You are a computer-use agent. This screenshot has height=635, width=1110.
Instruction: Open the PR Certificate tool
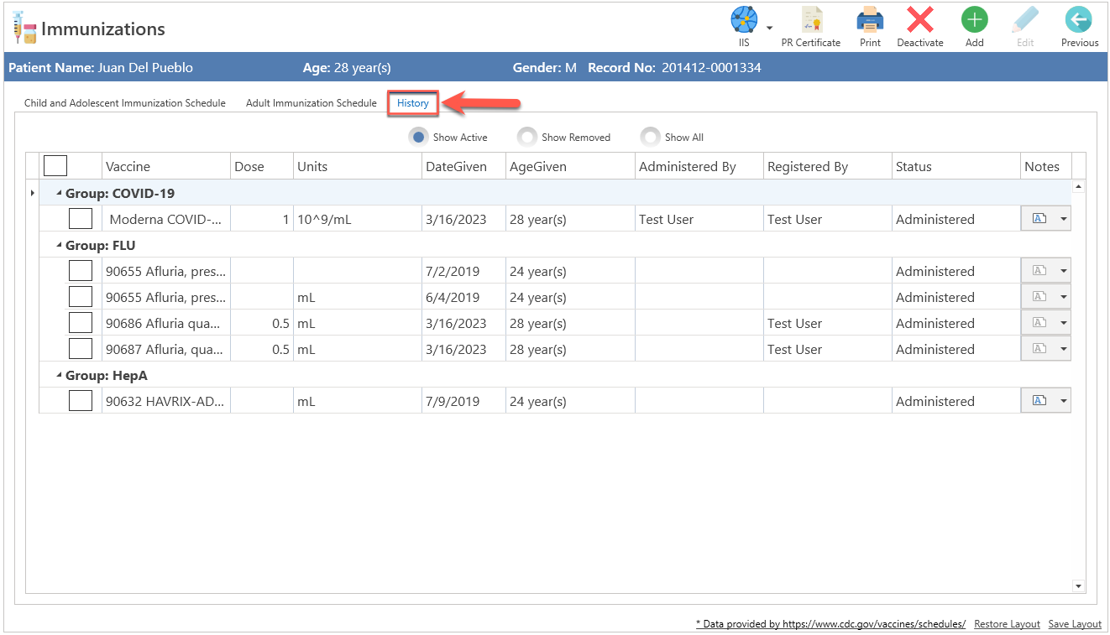[x=810, y=26]
